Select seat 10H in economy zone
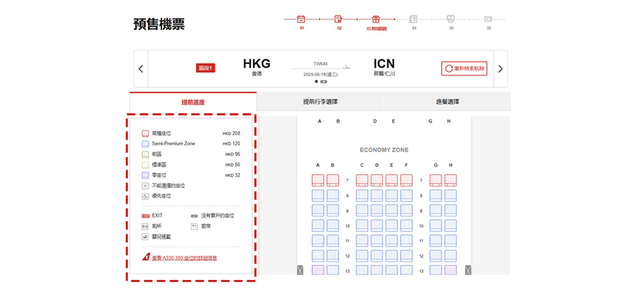623x292 pixels. (x=451, y=225)
